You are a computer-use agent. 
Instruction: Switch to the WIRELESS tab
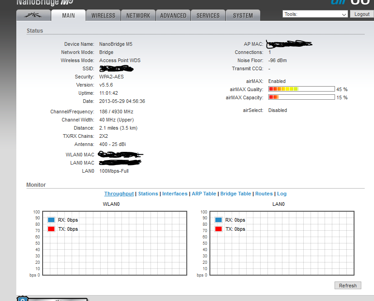click(x=103, y=15)
